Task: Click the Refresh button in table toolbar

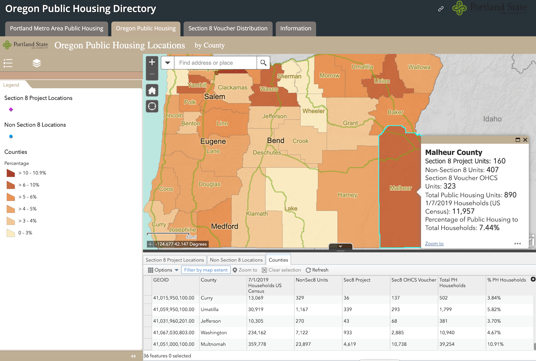Action: (317, 270)
